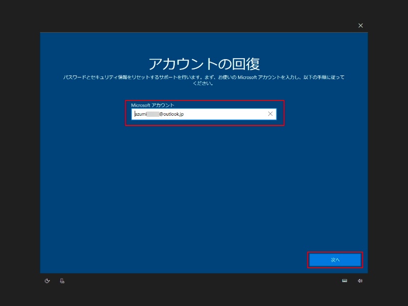Place cursor on @outlook.jp in the email
This screenshot has width=408, height=306.
coord(171,114)
